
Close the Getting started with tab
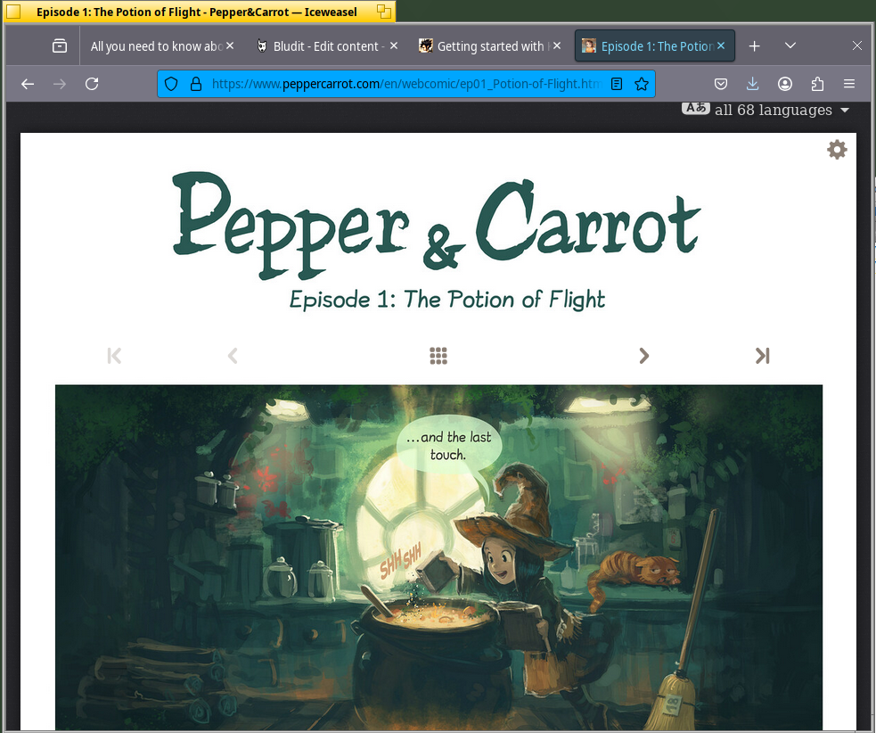tap(557, 45)
